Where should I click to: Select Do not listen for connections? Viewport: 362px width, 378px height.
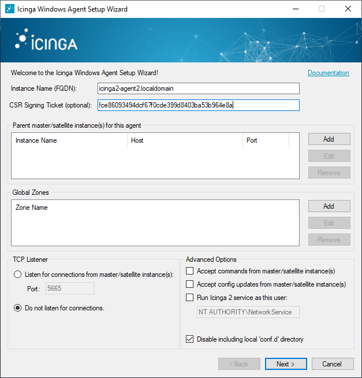point(18,308)
